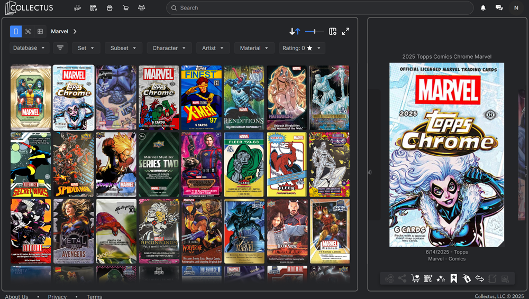Click the '2025 Topps Comics Chrome Marvel' title
This screenshot has width=529, height=299.
446,57
